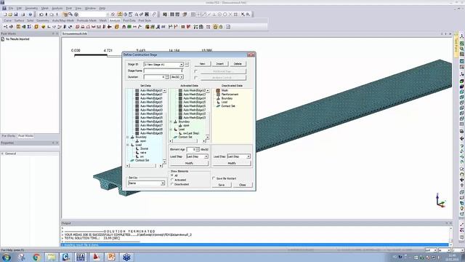
Task: Select the 'Deactivated' Show Elements radio button
Action: point(172,184)
